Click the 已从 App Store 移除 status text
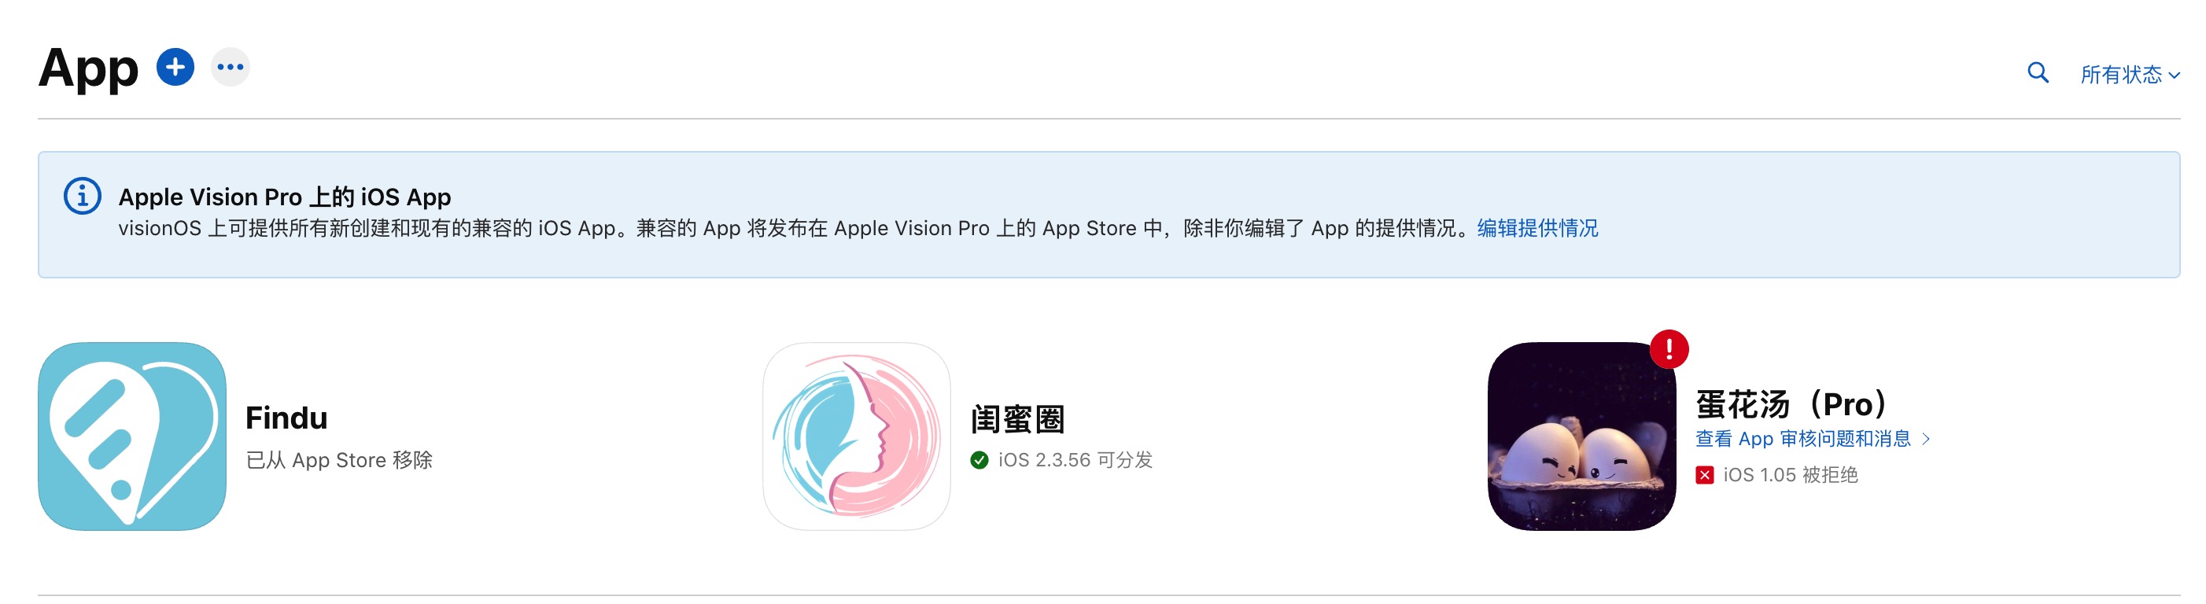The image size is (2206, 604). [339, 460]
